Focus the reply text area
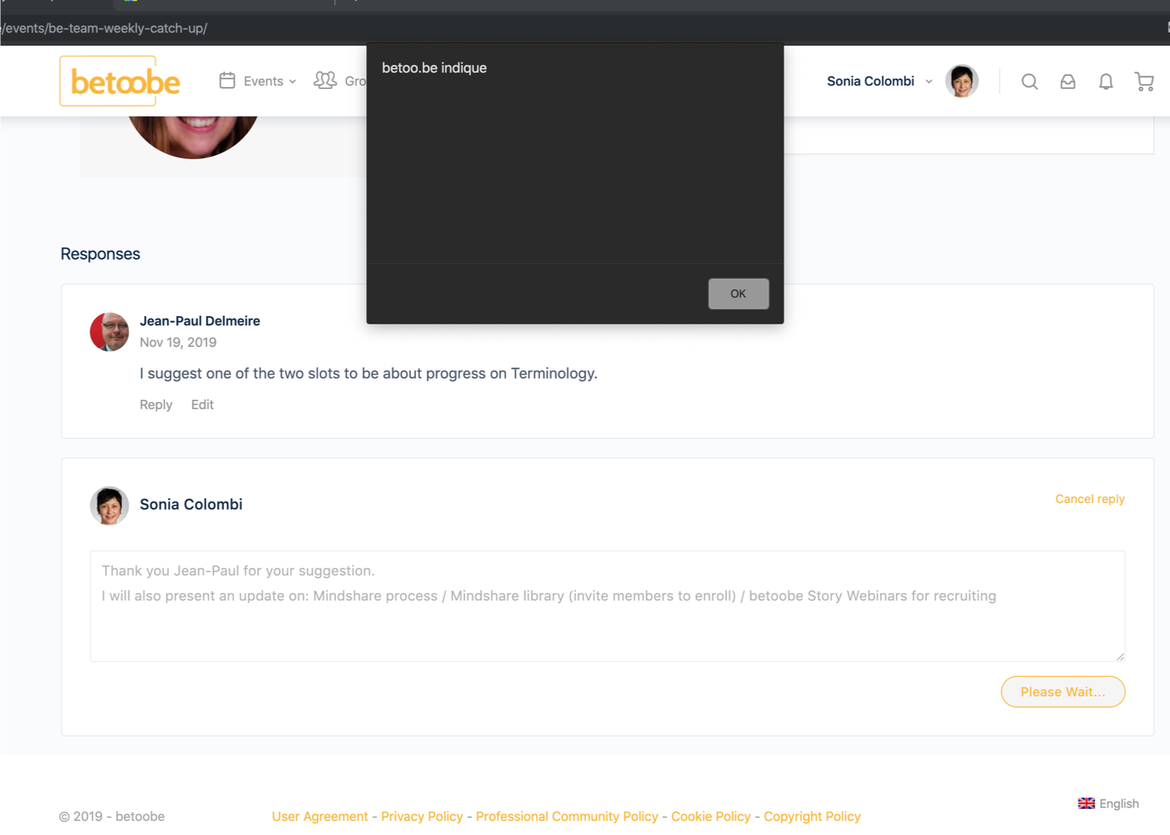1170x835 pixels. [607, 606]
